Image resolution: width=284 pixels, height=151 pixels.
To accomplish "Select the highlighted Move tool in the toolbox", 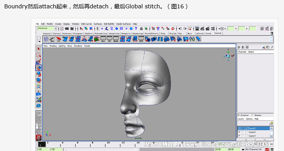I will [39, 68].
